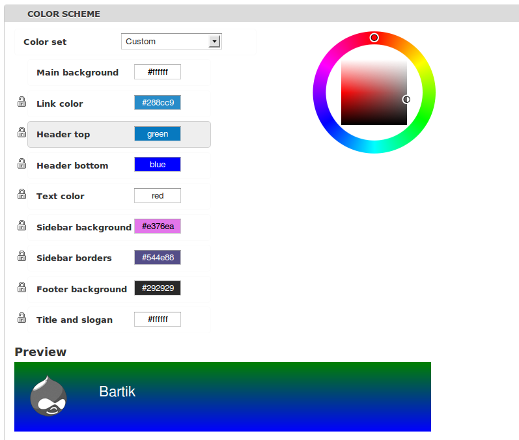Toggle lock icon beside Title and slogan

[22, 318]
